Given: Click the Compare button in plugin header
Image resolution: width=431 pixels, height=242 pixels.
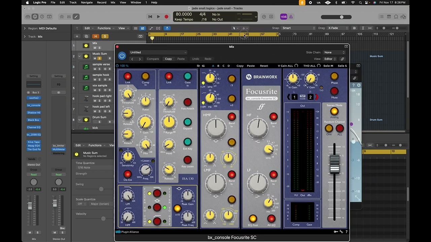Looking at the screenshot, I should [x=153, y=59].
